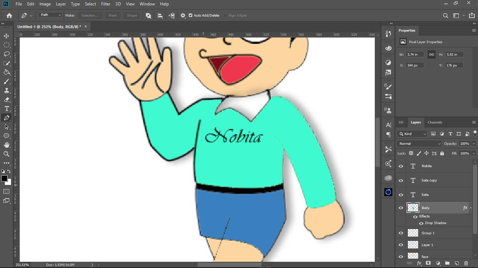Image resolution: width=478 pixels, height=268 pixels.
Task: Toggle visibility of the bata layer
Action: click(401, 195)
